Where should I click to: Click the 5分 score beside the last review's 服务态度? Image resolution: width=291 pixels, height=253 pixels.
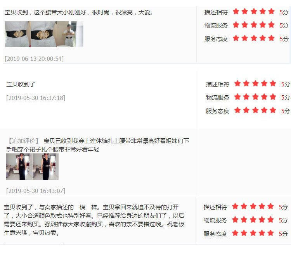[x=283, y=234]
